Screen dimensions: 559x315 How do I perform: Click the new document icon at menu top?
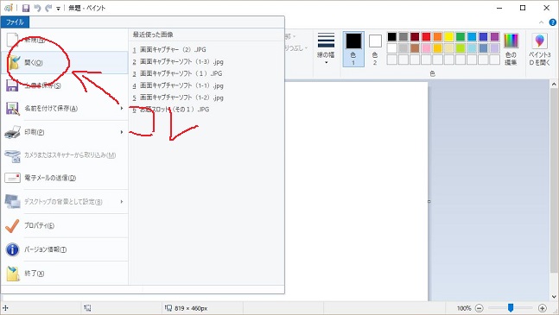click(12, 40)
